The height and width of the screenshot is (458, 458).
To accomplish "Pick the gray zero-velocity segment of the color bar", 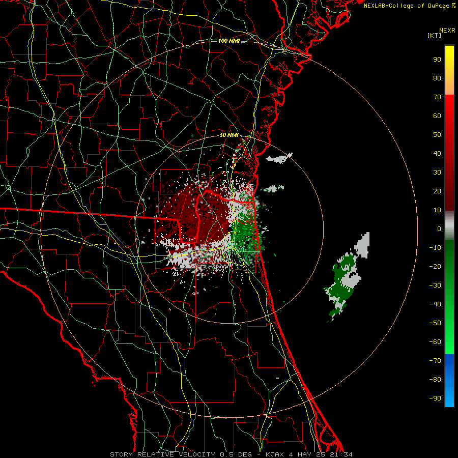I will tap(449, 225).
